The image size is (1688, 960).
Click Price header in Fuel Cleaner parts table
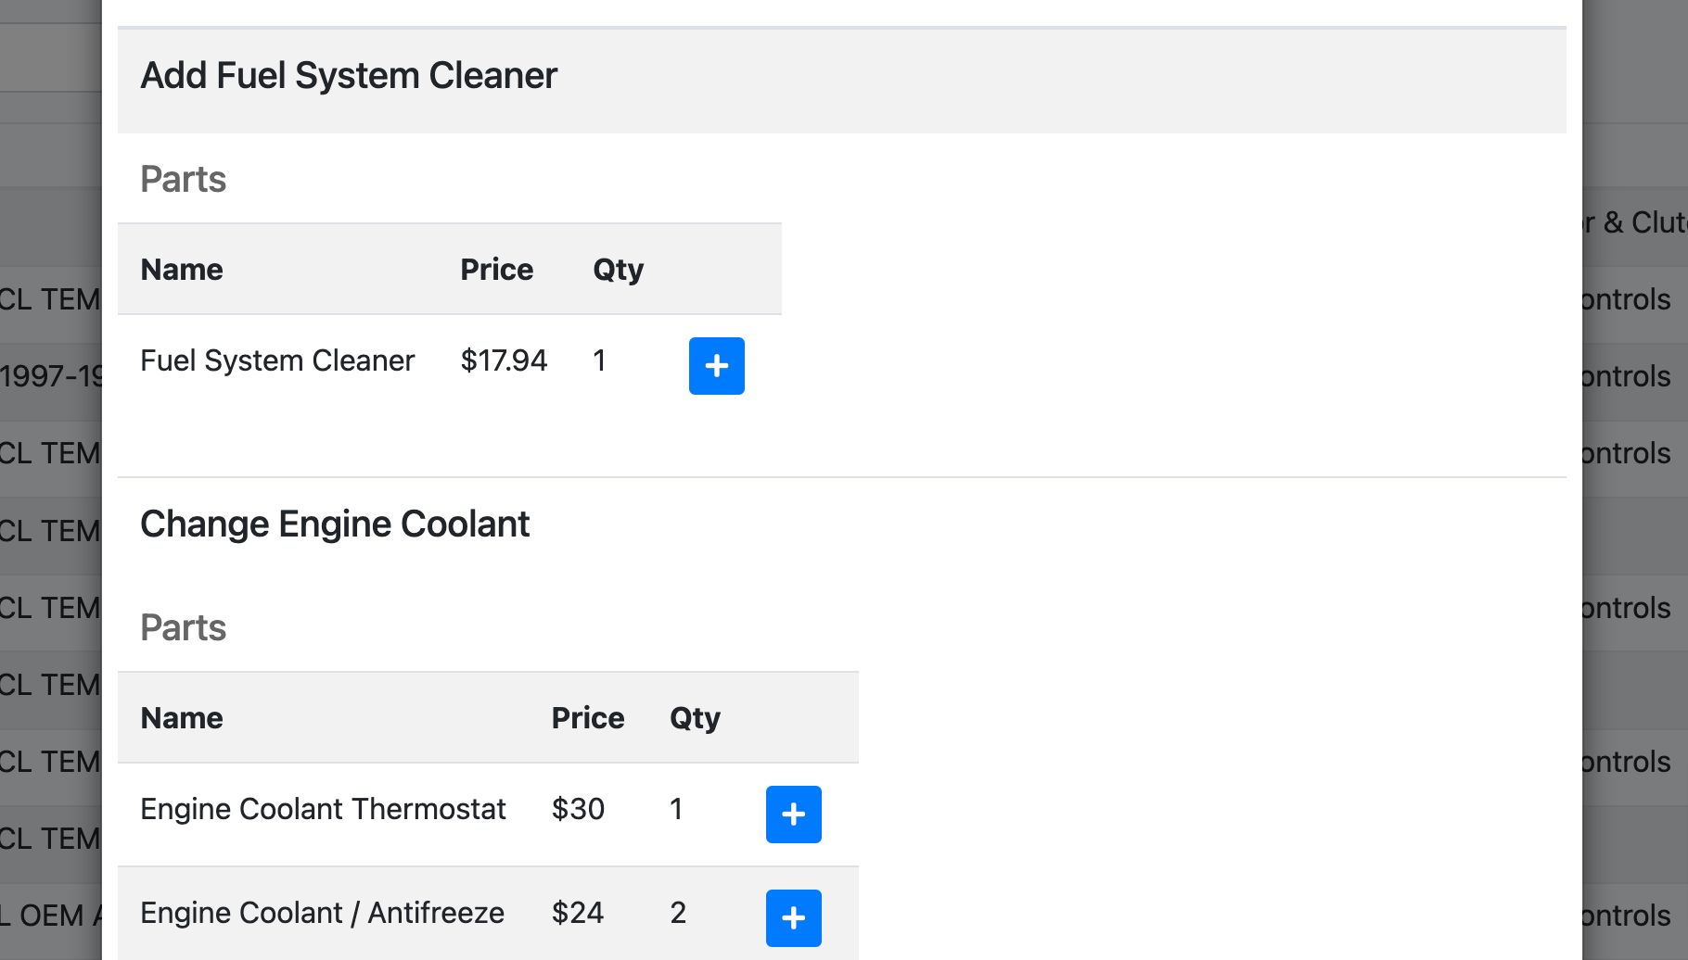click(496, 270)
